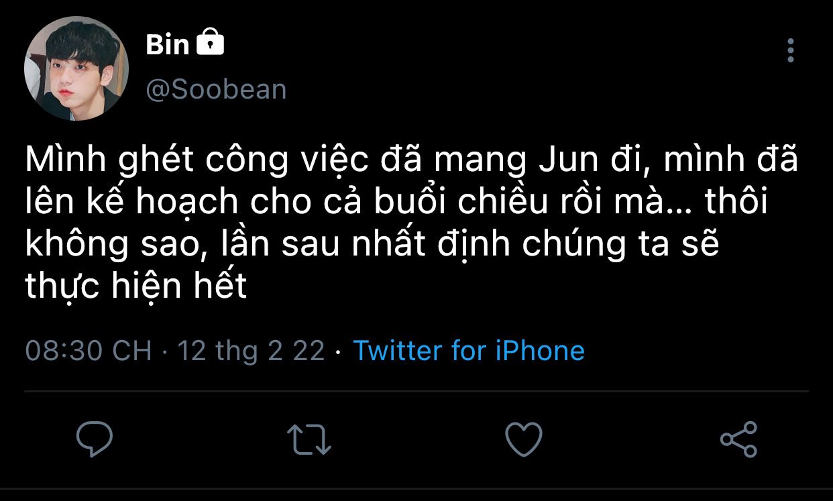Click the date 12 thg 2 22
833x501 pixels.
click(251, 351)
